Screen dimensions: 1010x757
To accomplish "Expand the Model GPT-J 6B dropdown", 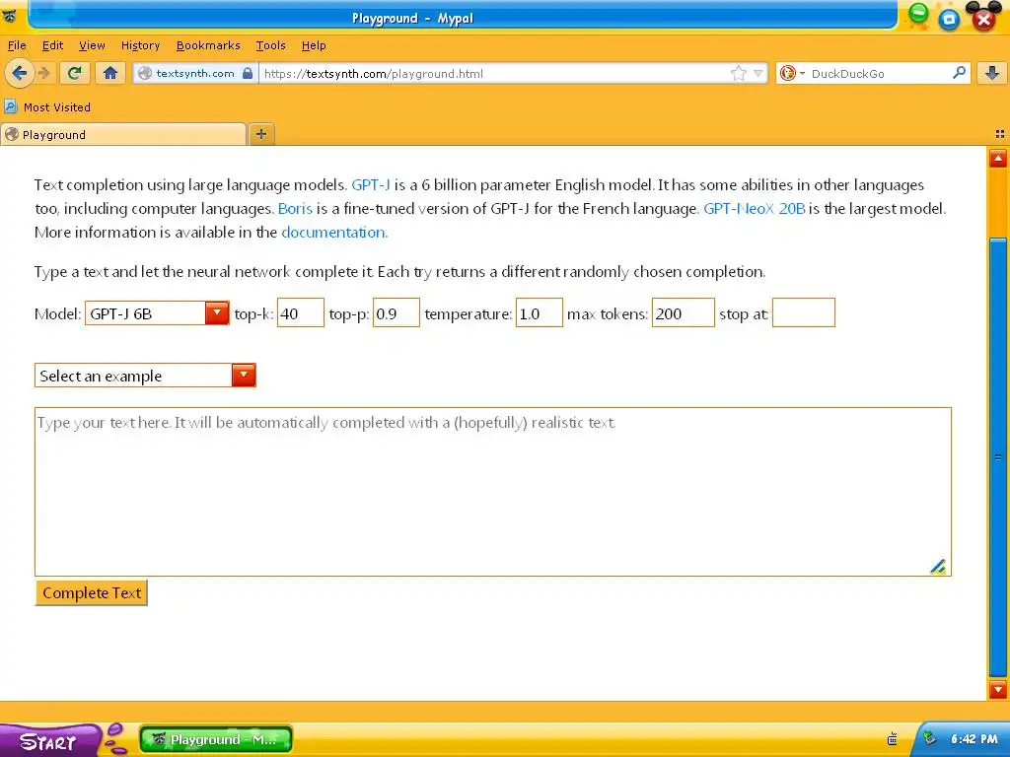I will click(x=157, y=313).
